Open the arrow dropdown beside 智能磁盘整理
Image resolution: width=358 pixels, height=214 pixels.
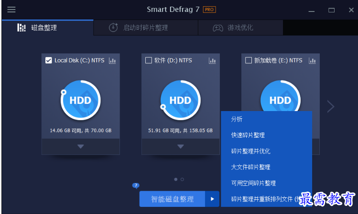pos(212,199)
